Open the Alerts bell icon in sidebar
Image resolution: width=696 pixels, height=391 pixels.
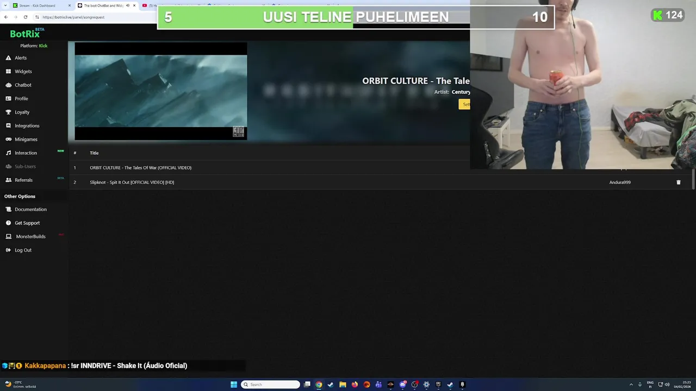pos(9,58)
